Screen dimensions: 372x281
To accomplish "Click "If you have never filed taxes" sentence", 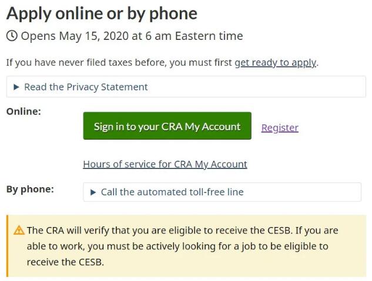I will (x=118, y=62).
